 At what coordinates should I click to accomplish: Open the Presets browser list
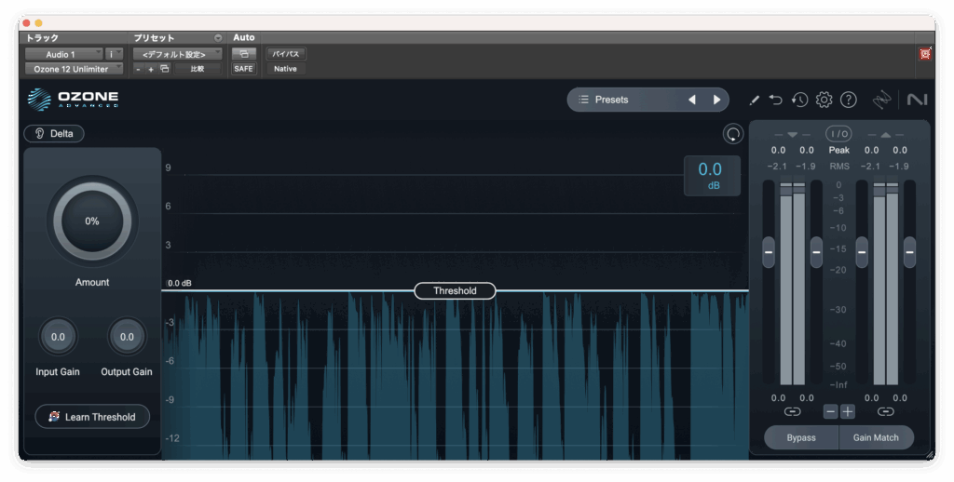pos(612,100)
